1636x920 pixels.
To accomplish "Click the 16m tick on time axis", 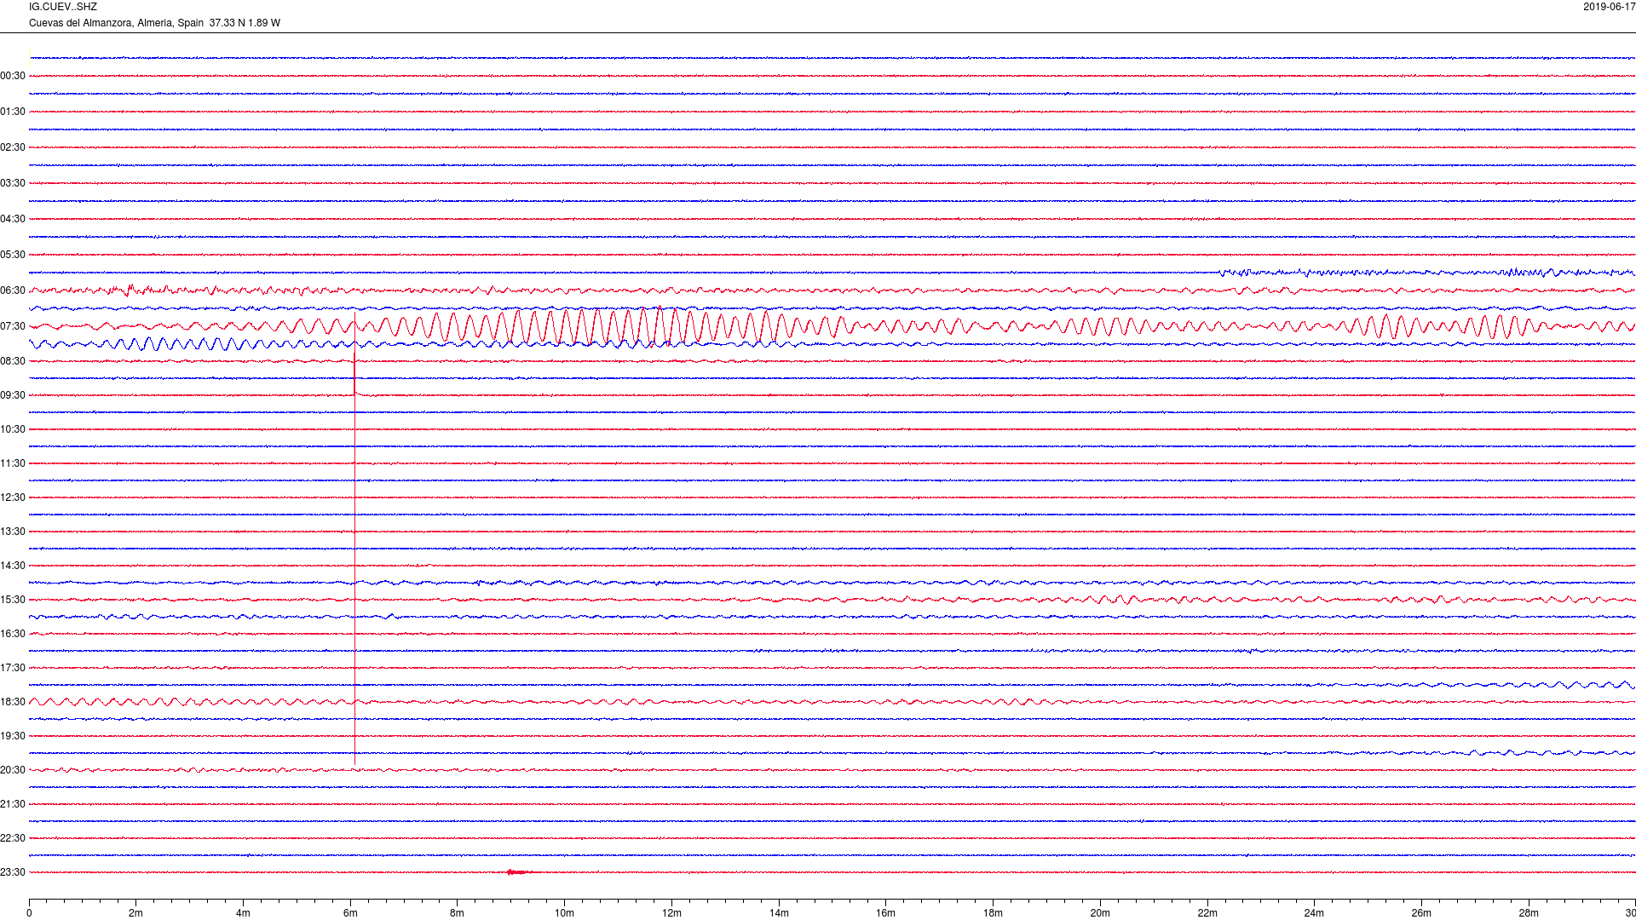I will [886, 913].
